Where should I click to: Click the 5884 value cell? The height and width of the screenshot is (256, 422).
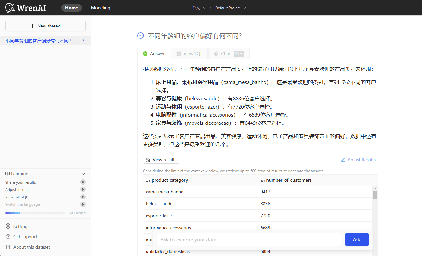coord(265,251)
